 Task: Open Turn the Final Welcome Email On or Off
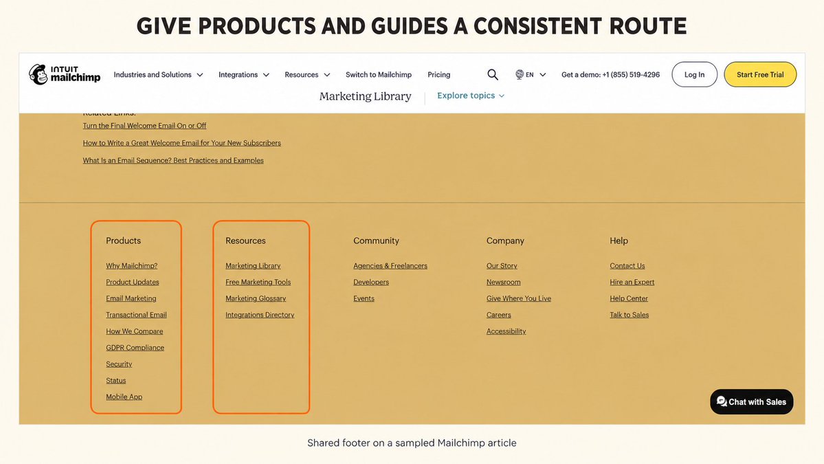pyautogui.click(x=144, y=126)
